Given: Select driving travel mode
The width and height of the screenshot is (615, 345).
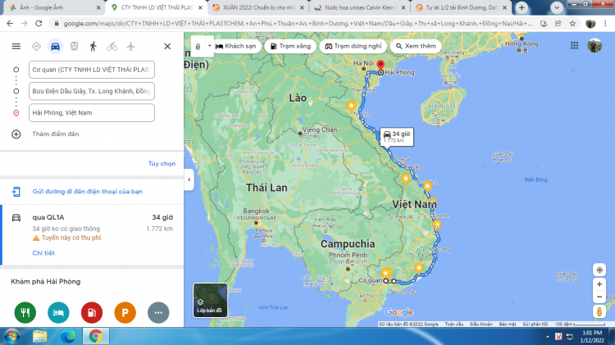Looking at the screenshot, I should (x=55, y=46).
